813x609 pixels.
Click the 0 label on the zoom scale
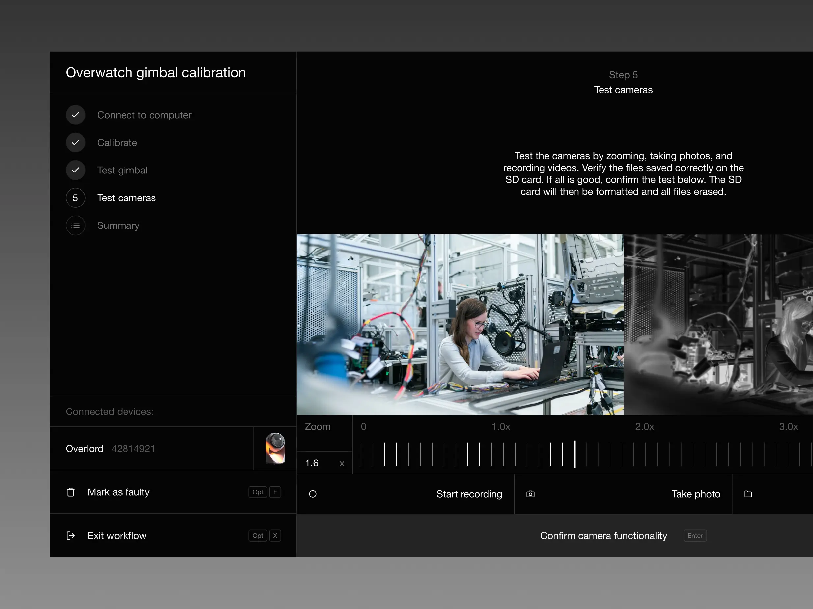click(x=363, y=426)
